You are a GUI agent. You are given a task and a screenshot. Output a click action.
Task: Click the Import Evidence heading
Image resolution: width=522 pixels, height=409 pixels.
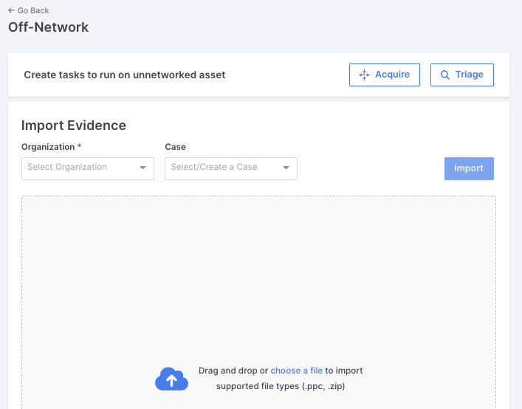(x=74, y=126)
